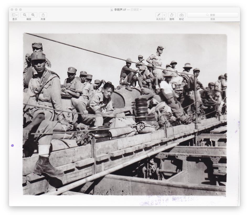Click the document proxy icon in title bar
This screenshot has width=249, height=217.
pos(112,10)
